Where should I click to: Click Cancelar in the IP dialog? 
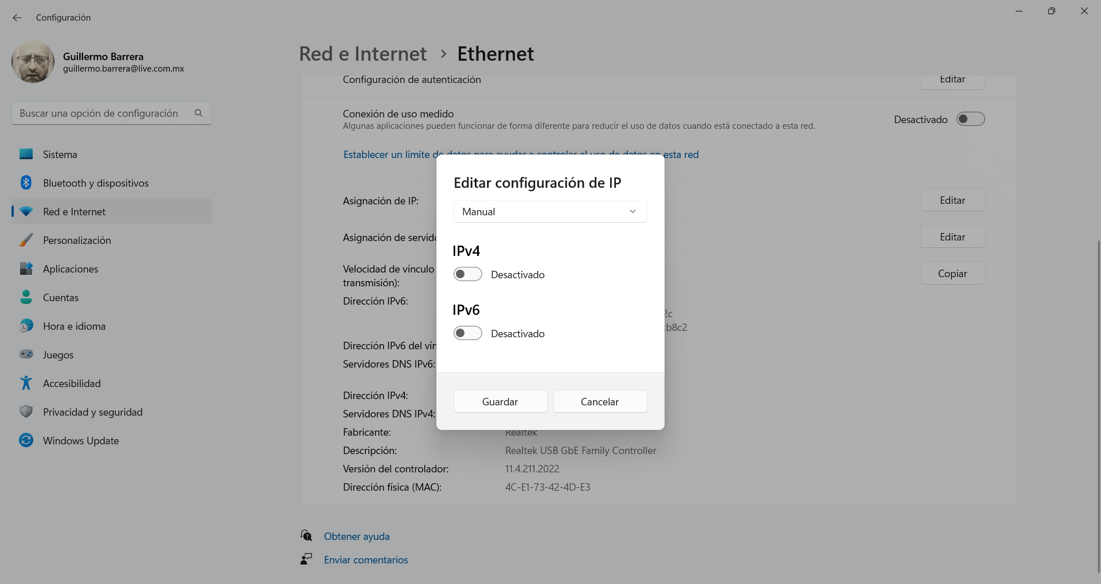[x=600, y=401]
